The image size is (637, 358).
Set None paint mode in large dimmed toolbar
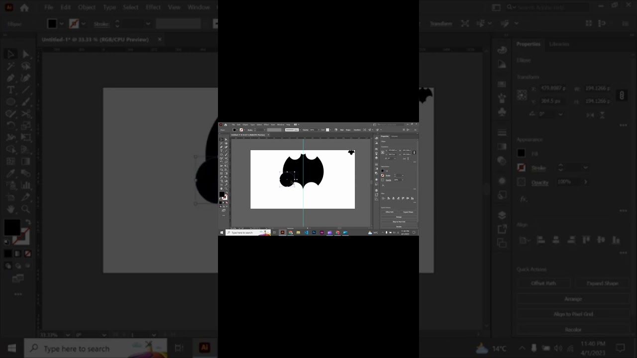click(x=28, y=254)
